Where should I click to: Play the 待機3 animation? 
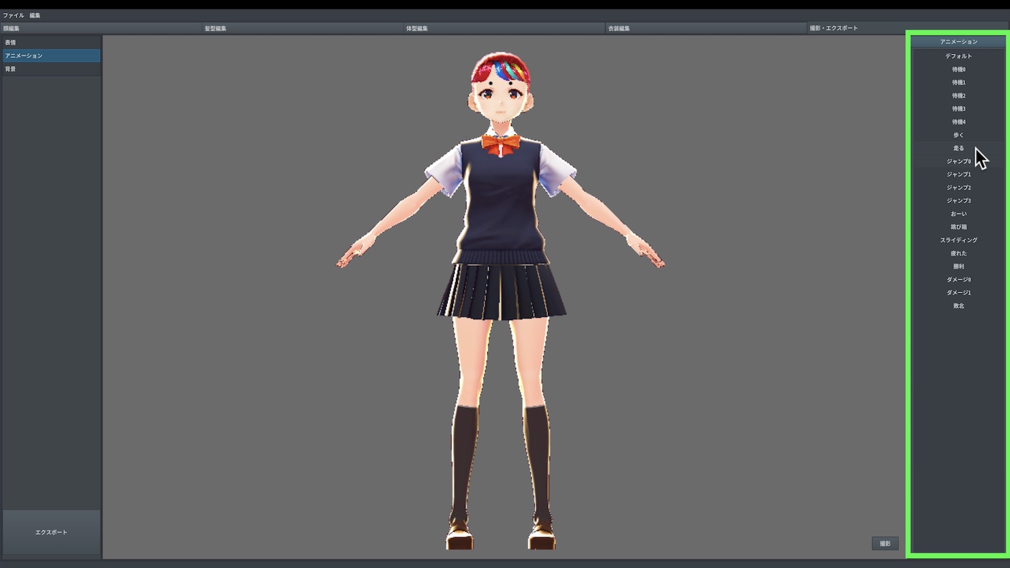(x=958, y=108)
